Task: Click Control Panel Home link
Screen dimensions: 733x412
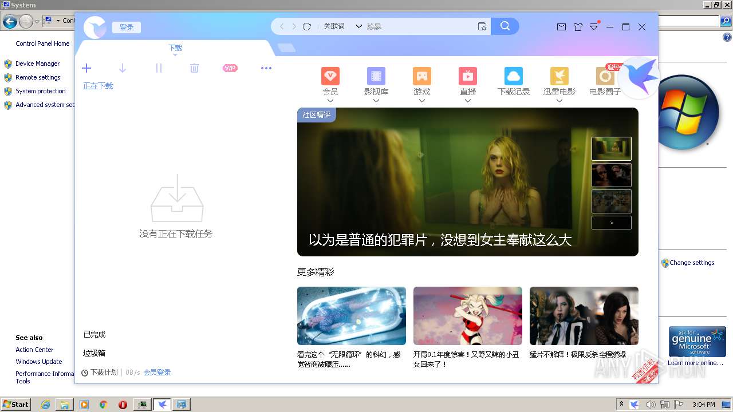Action: (x=42, y=43)
